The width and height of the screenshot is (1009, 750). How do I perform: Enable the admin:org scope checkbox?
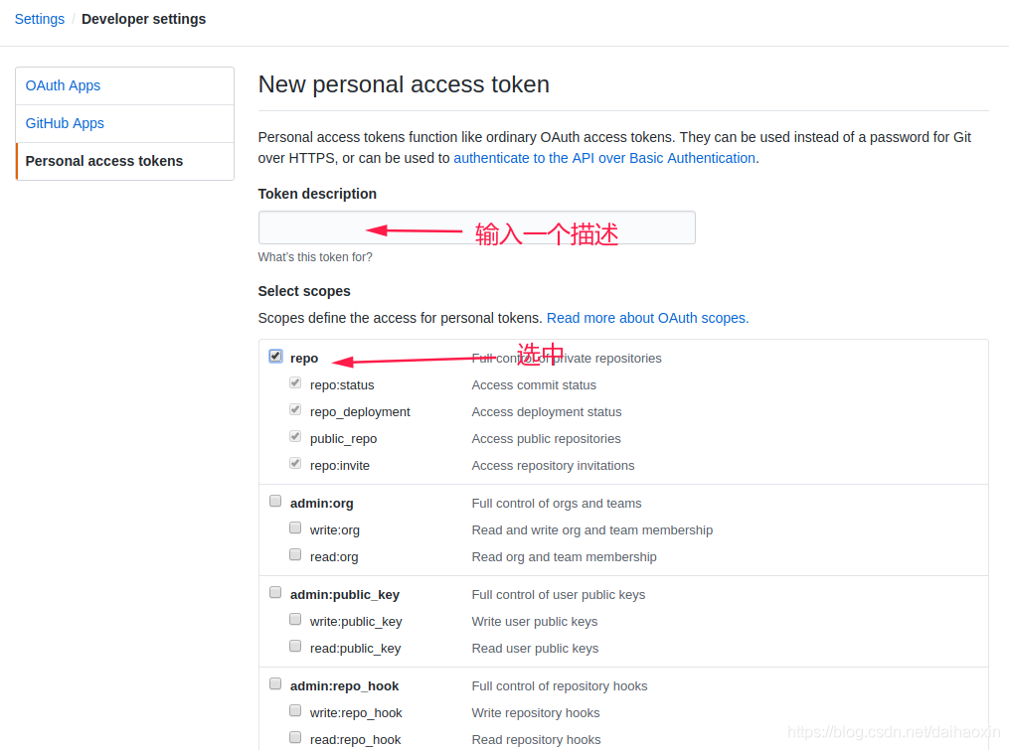click(x=275, y=502)
